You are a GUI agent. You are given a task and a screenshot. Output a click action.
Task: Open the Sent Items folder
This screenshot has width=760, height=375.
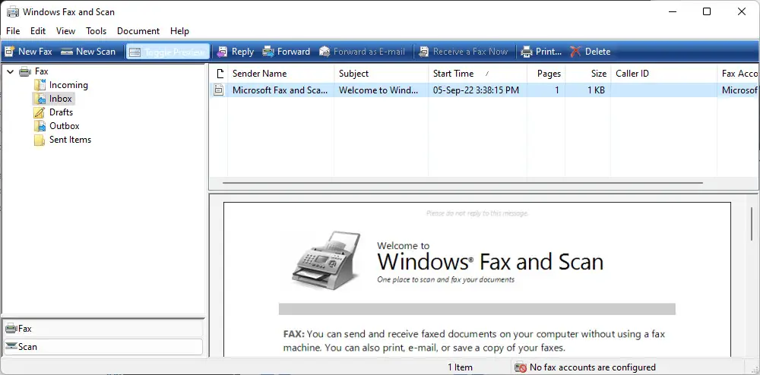pos(70,140)
